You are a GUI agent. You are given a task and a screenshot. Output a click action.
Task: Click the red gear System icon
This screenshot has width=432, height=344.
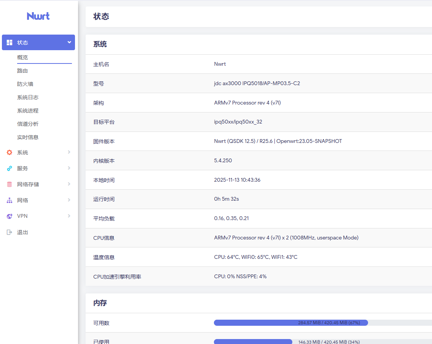[10, 152]
